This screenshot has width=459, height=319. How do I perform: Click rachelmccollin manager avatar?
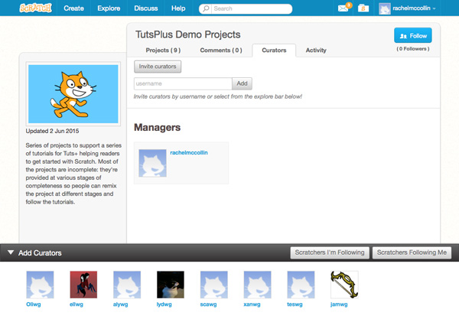(x=152, y=163)
